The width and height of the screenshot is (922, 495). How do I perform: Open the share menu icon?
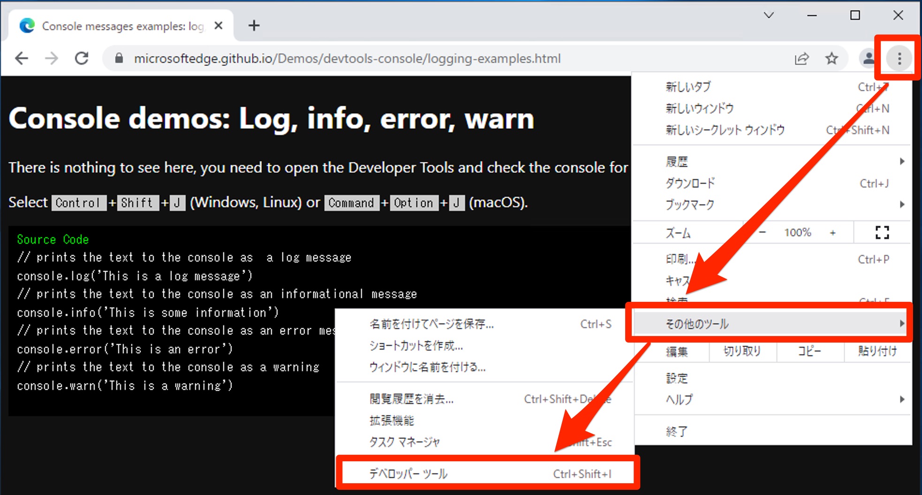pyautogui.click(x=802, y=58)
